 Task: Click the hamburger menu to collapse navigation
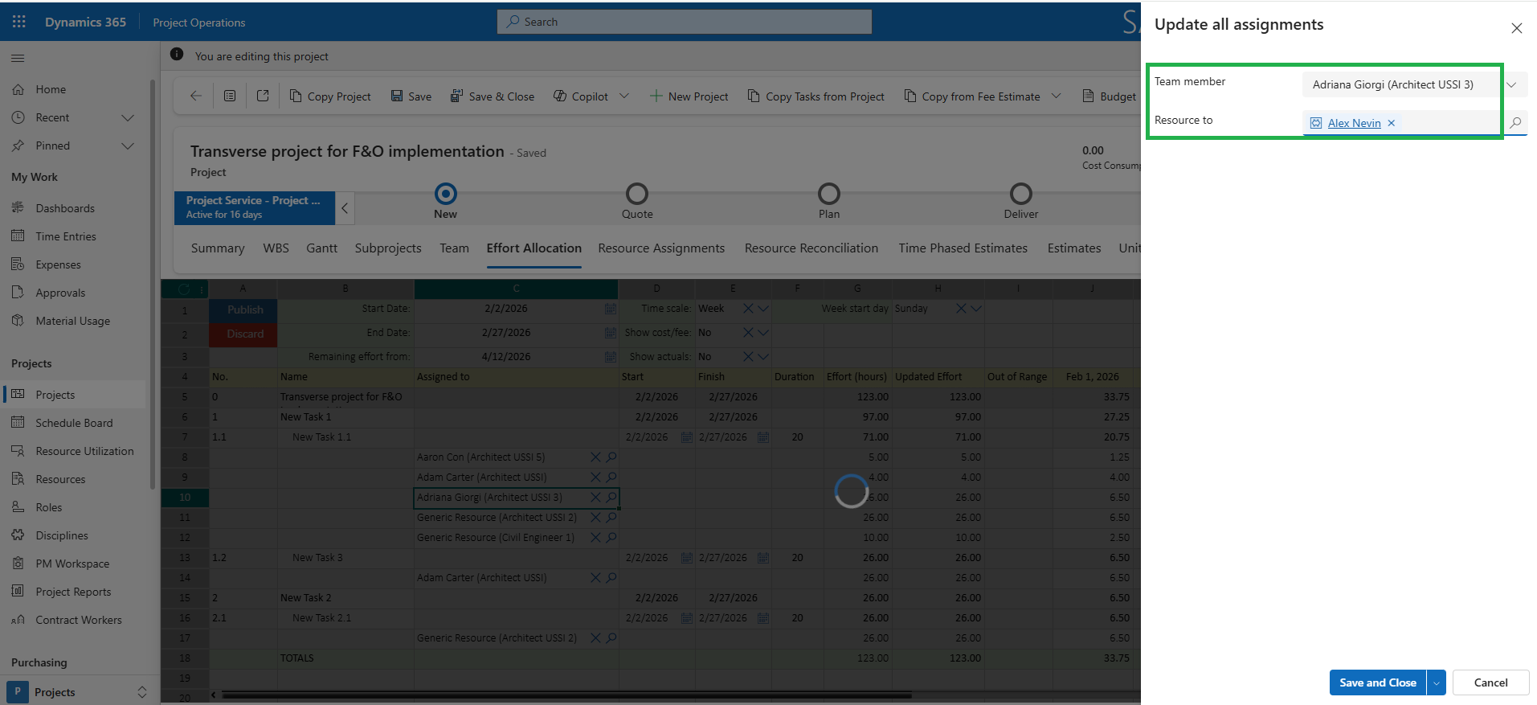tap(18, 58)
